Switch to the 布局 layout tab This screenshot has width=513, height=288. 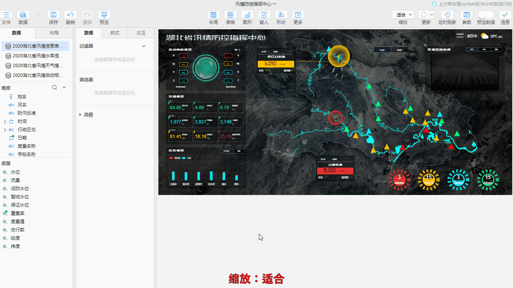point(54,33)
